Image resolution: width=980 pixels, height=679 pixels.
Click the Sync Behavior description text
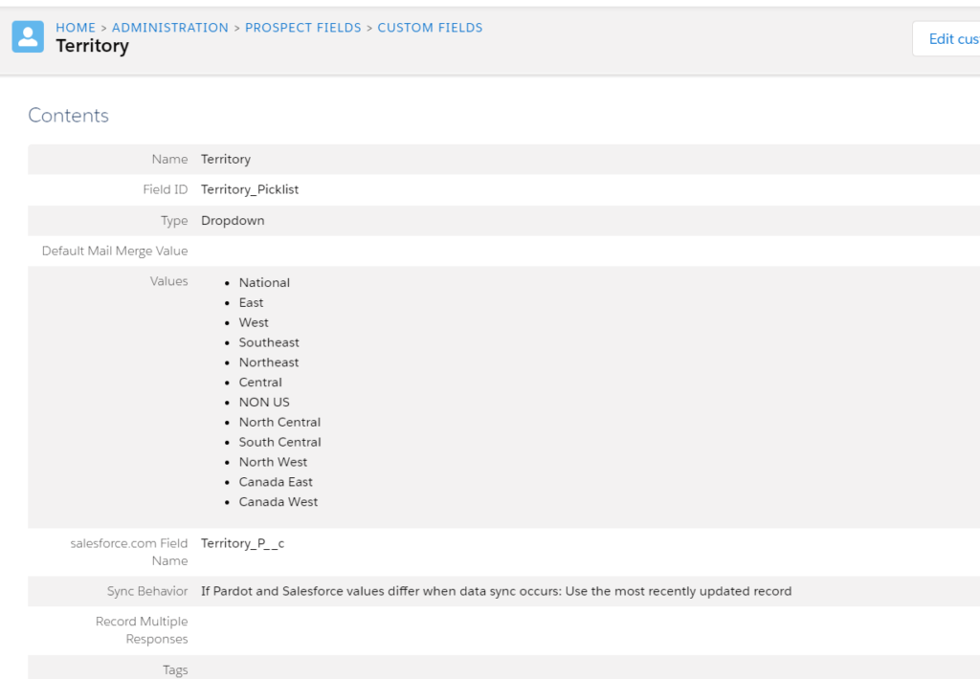tap(496, 591)
